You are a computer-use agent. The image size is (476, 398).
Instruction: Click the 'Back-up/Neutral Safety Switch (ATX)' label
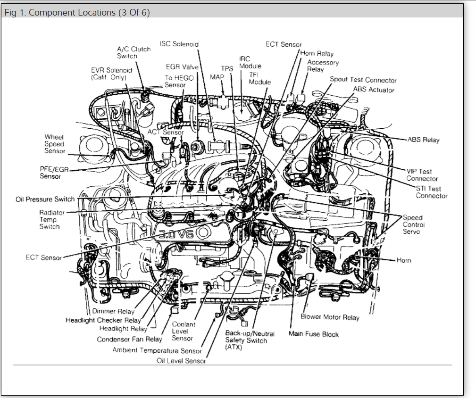point(250,340)
